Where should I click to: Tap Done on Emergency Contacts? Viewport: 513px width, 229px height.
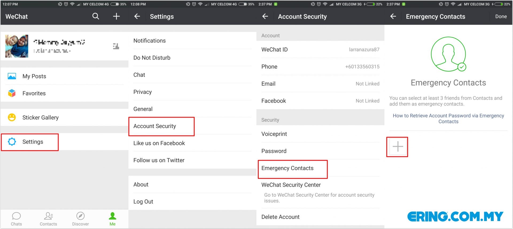click(x=501, y=16)
